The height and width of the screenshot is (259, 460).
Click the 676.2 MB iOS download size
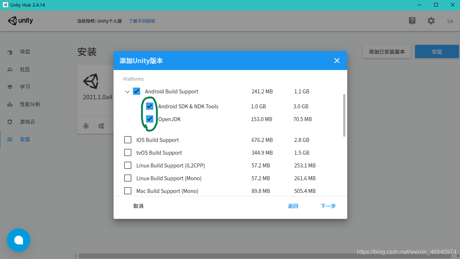pyautogui.click(x=262, y=140)
